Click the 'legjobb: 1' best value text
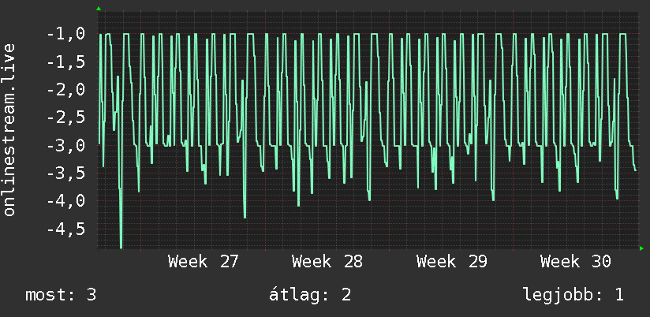Image resolution: width=650 pixels, height=317 pixels. tap(573, 295)
